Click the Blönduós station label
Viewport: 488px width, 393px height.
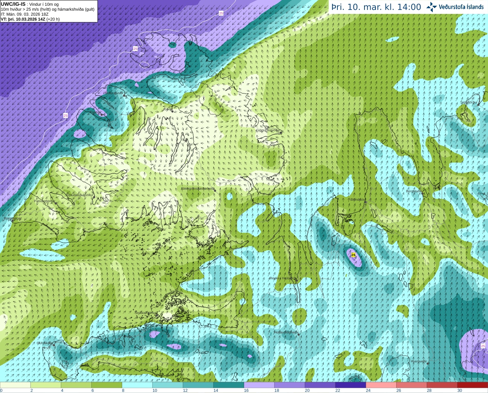pyautogui.click(x=358, y=200)
